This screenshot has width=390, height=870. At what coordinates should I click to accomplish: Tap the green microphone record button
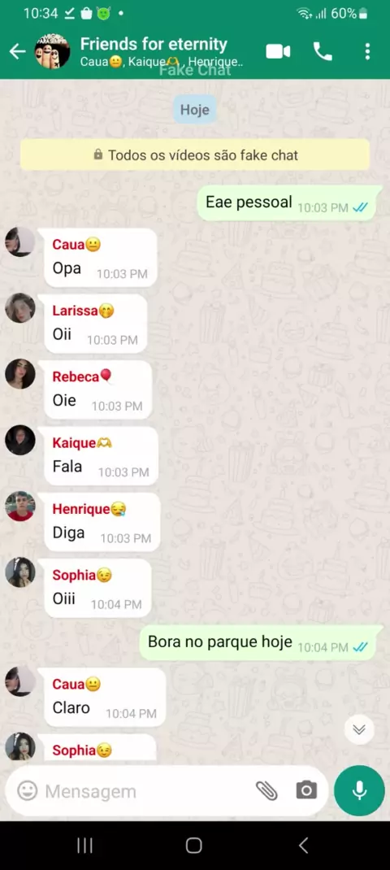click(x=359, y=790)
